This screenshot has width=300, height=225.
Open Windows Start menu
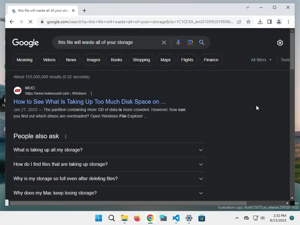pos(98,218)
